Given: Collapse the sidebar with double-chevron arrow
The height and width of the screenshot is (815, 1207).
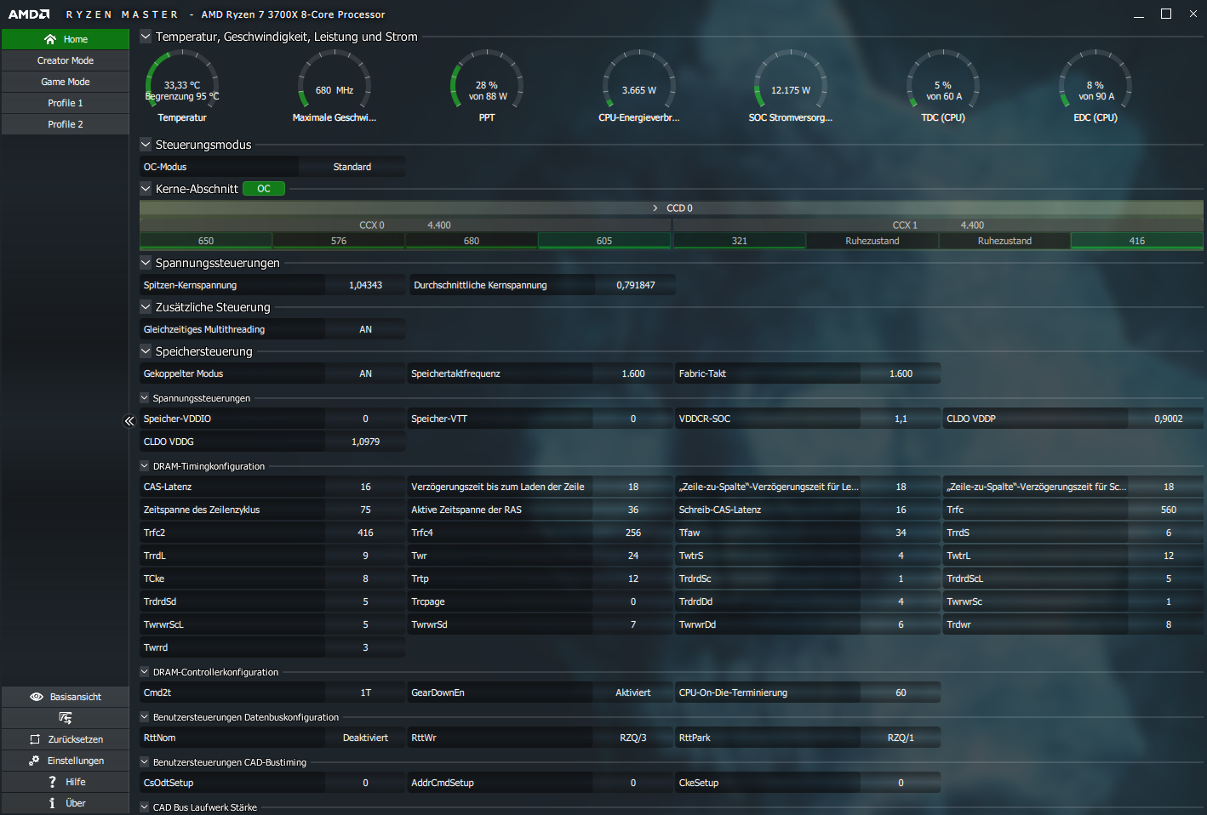Looking at the screenshot, I should pyautogui.click(x=129, y=421).
